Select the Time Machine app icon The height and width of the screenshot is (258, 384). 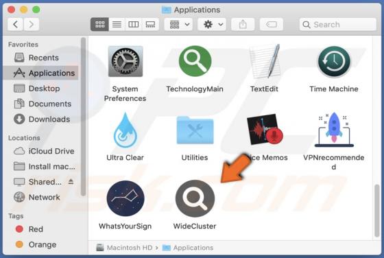point(334,62)
